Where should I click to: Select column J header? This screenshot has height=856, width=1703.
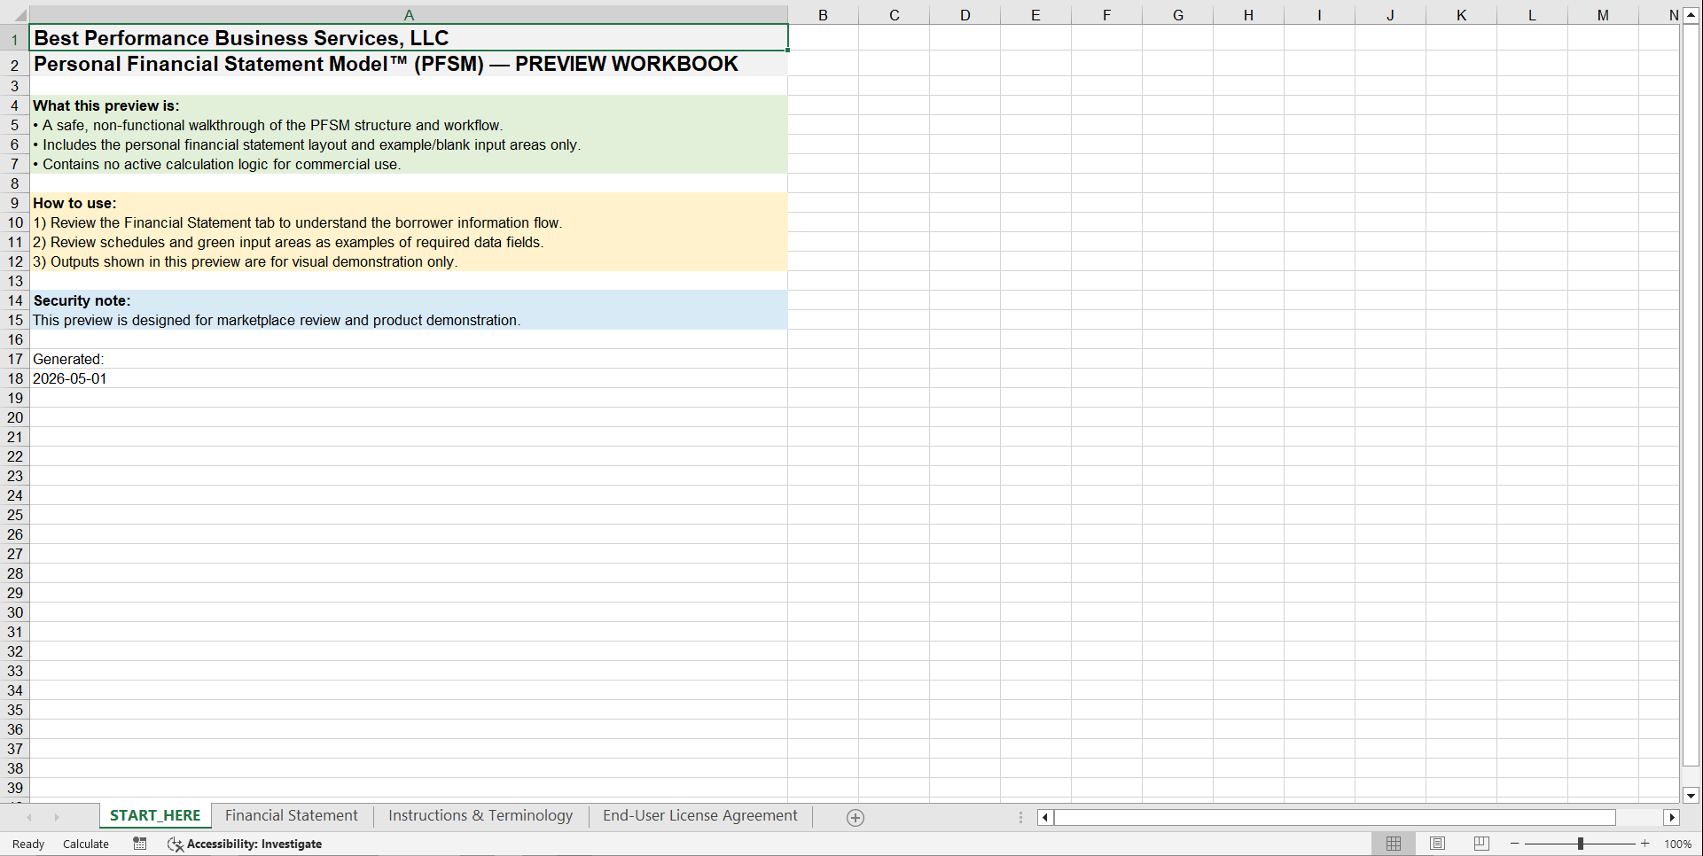(x=1390, y=15)
